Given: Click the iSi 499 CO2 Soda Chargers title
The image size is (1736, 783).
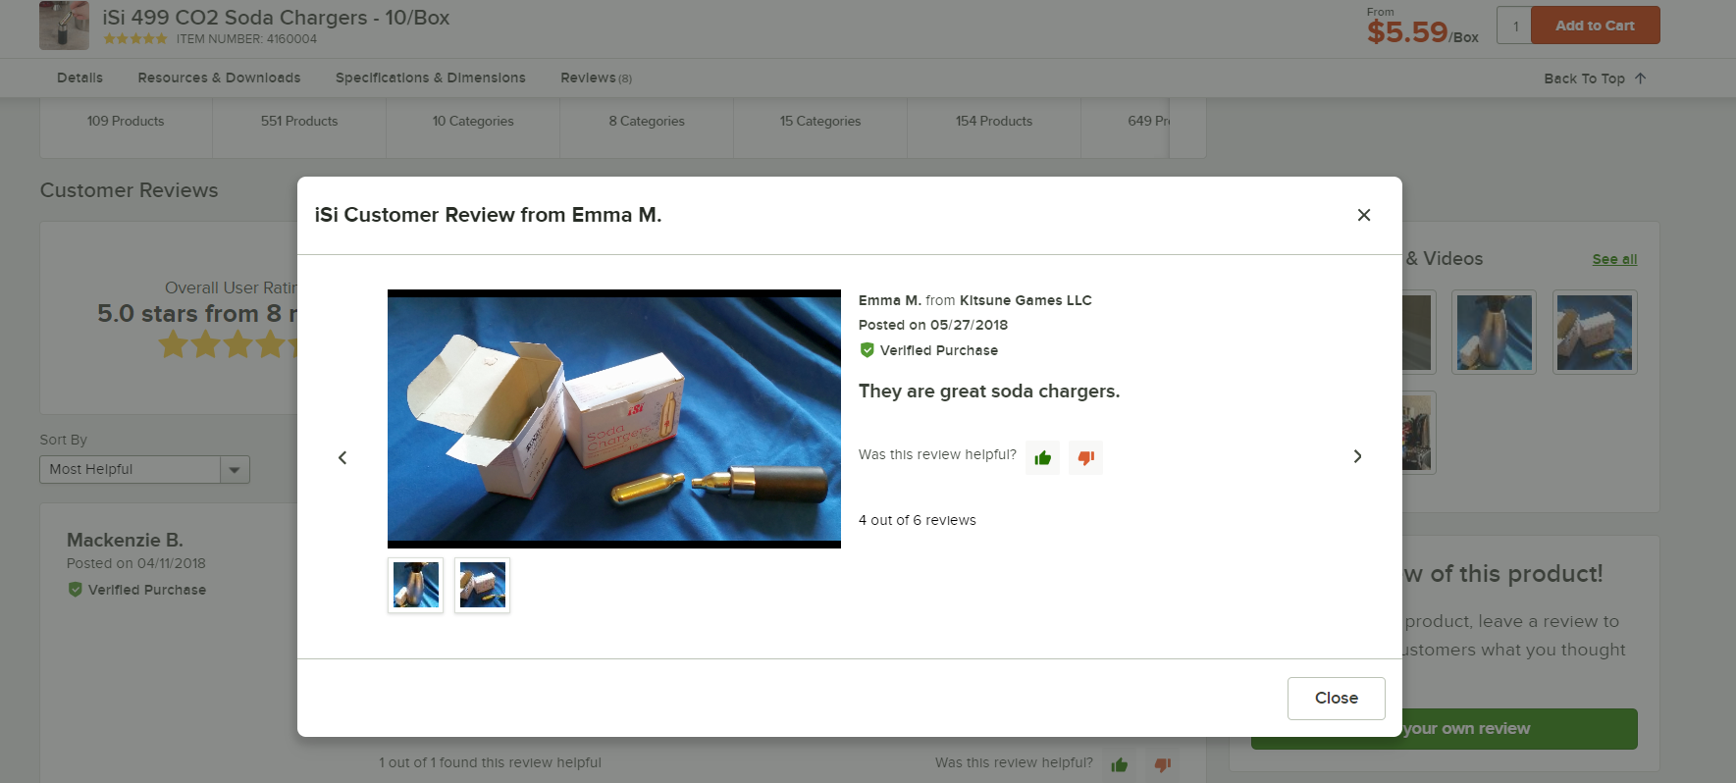Looking at the screenshot, I should coord(276,18).
